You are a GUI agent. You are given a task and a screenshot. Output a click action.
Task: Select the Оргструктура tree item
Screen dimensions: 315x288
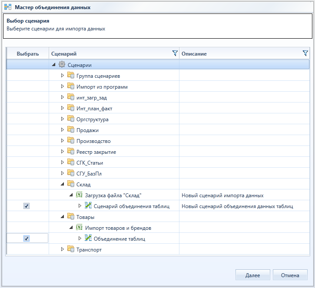(x=93, y=119)
